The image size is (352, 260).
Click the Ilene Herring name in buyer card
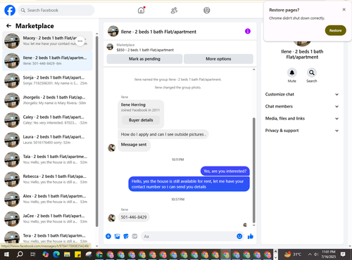tap(133, 105)
